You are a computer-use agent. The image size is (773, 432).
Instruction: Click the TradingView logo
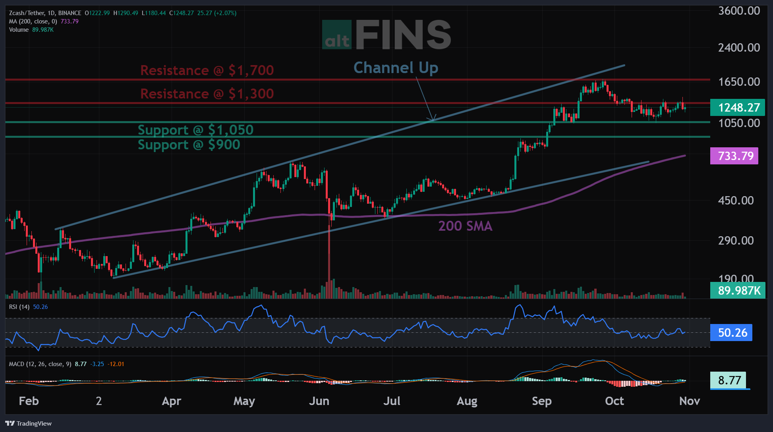tap(29, 423)
